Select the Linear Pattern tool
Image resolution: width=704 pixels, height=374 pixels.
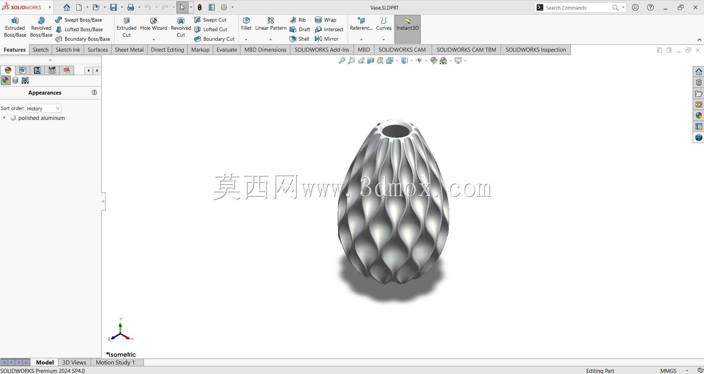271,24
